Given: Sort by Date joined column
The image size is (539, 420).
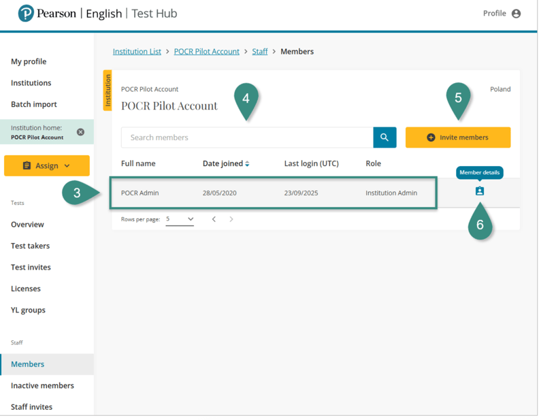Looking at the screenshot, I should click(226, 163).
